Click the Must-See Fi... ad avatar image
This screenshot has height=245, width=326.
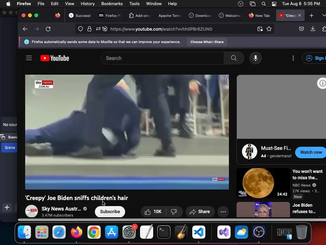pyautogui.click(x=250, y=152)
